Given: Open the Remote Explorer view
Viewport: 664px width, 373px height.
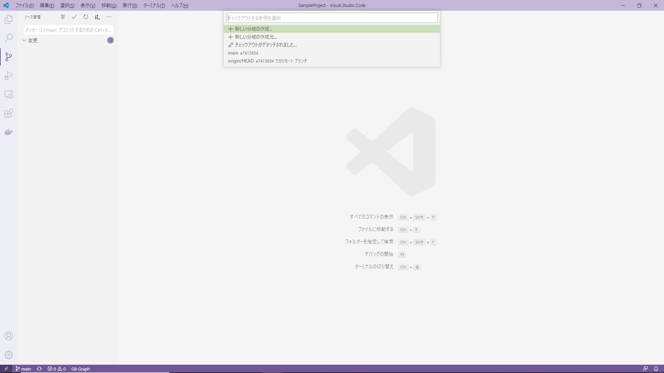Looking at the screenshot, I should click(x=9, y=94).
